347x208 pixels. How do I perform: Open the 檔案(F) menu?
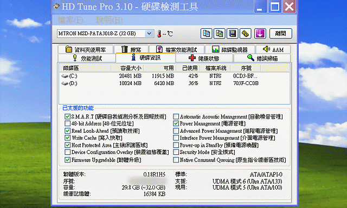tap(70, 21)
